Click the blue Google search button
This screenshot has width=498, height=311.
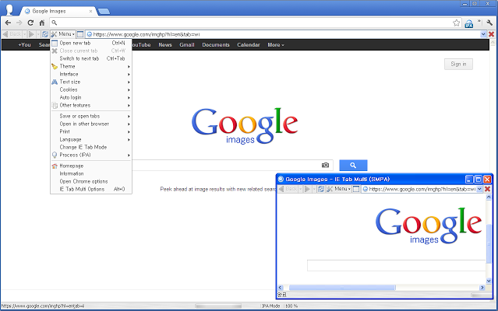tap(353, 165)
